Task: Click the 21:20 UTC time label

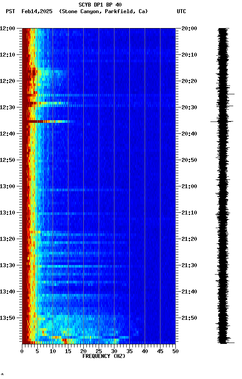Action: 189,239
